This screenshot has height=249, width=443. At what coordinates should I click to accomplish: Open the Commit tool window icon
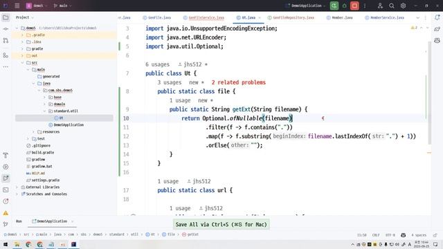pos(6,29)
